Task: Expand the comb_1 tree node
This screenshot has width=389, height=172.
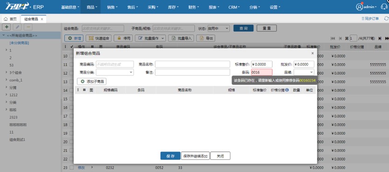Action: point(6,80)
